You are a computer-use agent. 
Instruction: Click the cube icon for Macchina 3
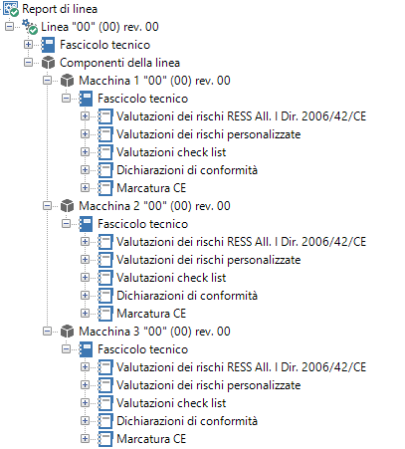pyautogui.click(x=68, y=332)
